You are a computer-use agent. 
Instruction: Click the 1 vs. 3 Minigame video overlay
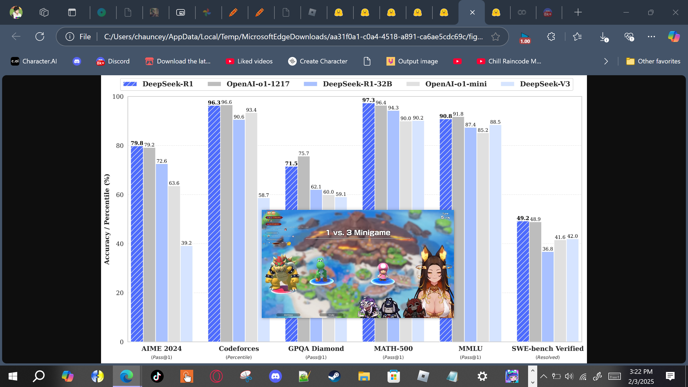[x=358, y=264]
